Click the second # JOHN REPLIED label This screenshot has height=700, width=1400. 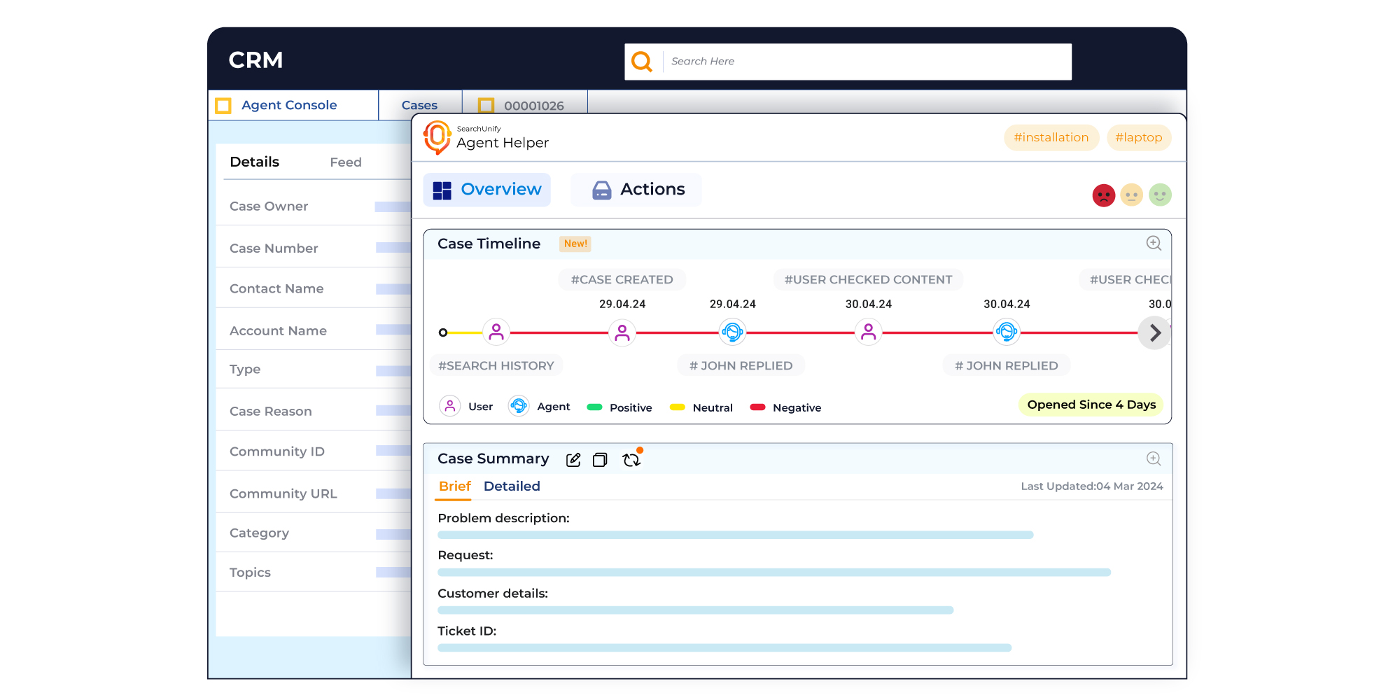click(x=1006, y=365)
